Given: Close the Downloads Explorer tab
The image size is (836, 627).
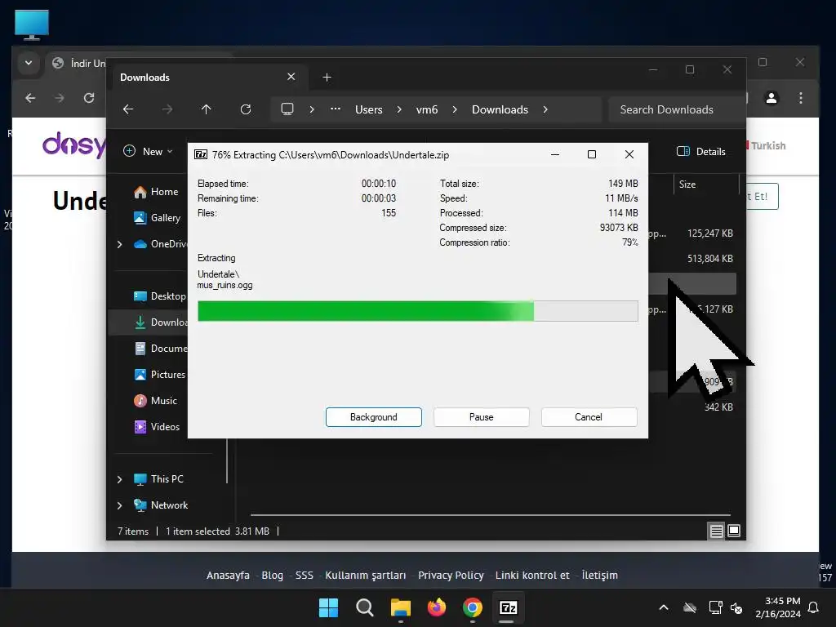Looking at the screenshot, I should coord(291,77).
